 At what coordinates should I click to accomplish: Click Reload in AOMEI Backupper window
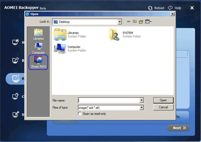pyautogui.click(x=156, y=8)
